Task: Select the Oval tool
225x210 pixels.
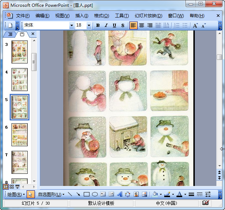Action: tap(95, 194)
